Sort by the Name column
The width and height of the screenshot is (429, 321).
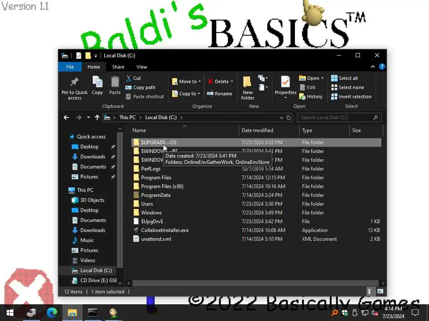(x=185, y=130)
